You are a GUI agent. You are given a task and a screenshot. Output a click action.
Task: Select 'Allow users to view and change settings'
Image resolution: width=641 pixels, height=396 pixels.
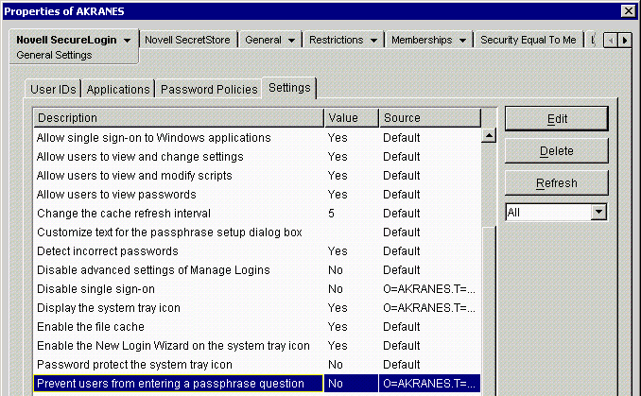click(257, 157)
